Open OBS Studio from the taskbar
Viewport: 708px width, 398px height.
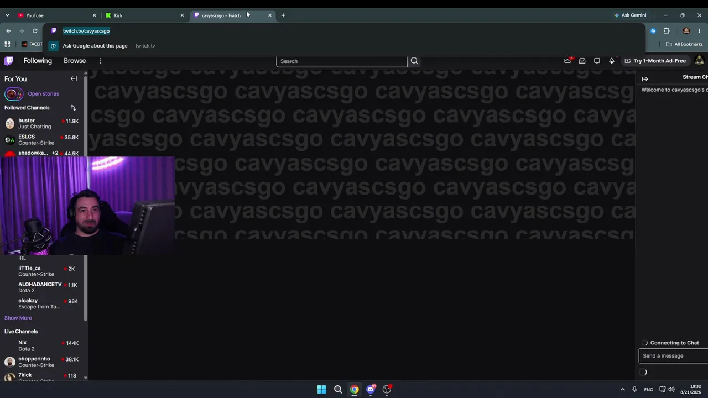coord(387,389)
